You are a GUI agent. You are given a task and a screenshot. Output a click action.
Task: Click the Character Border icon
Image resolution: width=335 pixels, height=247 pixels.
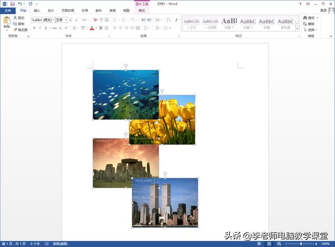[107, 20]
